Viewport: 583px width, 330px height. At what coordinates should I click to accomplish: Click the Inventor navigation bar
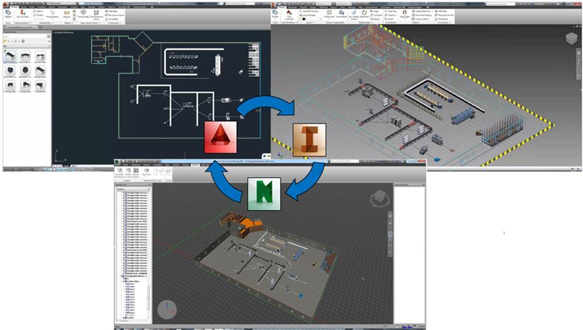click(579, 63)
